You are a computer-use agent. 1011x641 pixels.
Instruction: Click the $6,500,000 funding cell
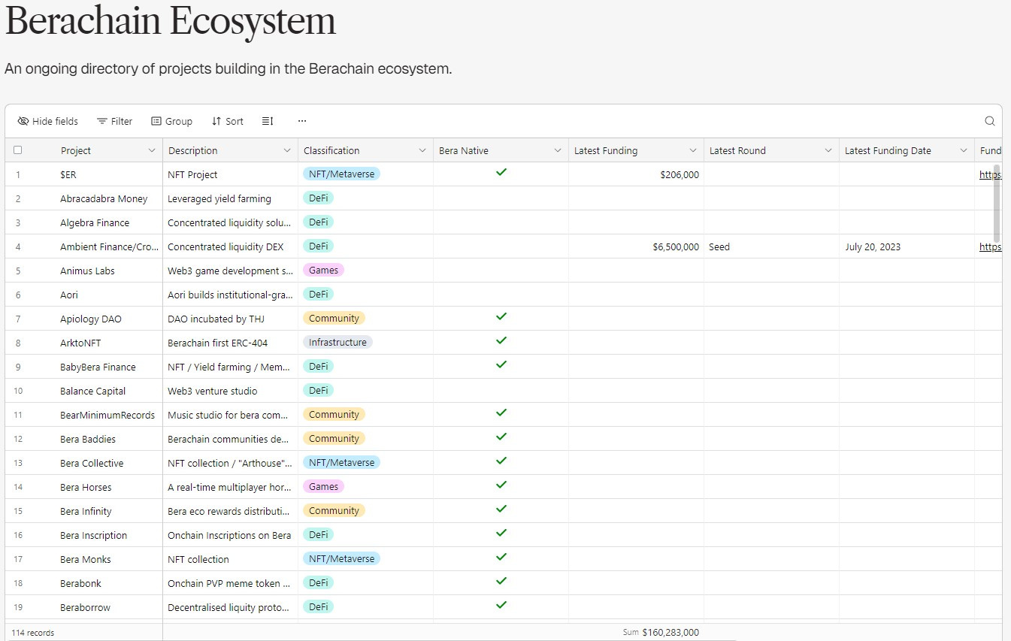tap(636, 246)
